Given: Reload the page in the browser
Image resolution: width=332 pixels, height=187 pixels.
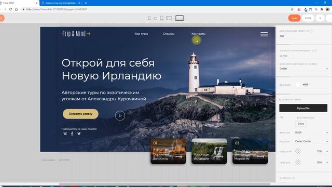Looking at the screenshot, I should [x=10, y=9].
